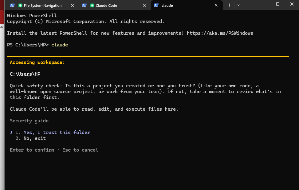Click the PowerShell icon on the claude tab
This screenshot has height=190, width=299.
(x=156, y=5)
